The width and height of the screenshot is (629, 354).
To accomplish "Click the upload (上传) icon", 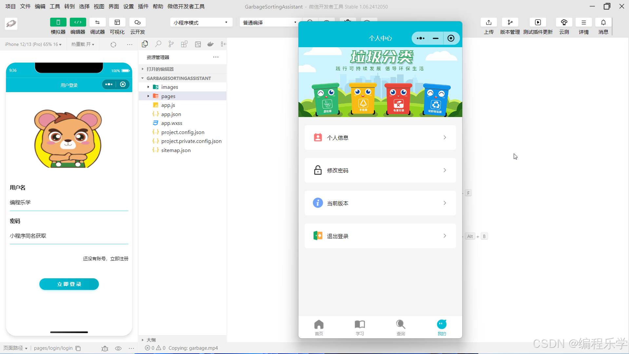I will click(488, 22).
